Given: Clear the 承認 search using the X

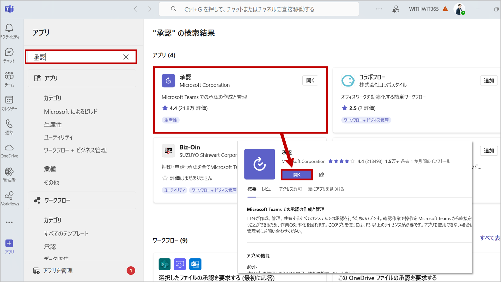Looking at the screenshot, I should click(126, 57).
